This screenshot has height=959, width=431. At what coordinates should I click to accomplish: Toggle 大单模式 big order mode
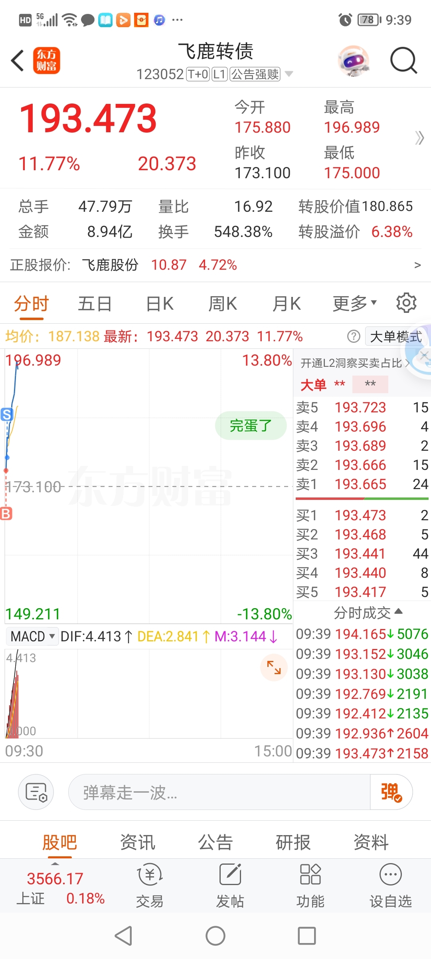click(x=396, y=337)
